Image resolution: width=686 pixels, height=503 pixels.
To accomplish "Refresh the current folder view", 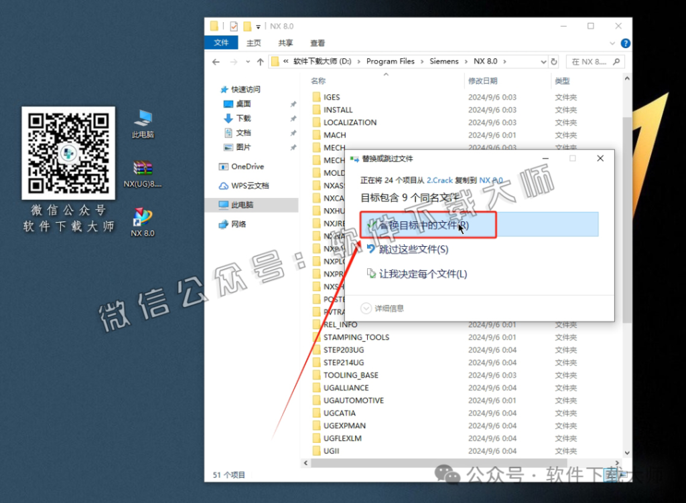I will pos(555,61).
